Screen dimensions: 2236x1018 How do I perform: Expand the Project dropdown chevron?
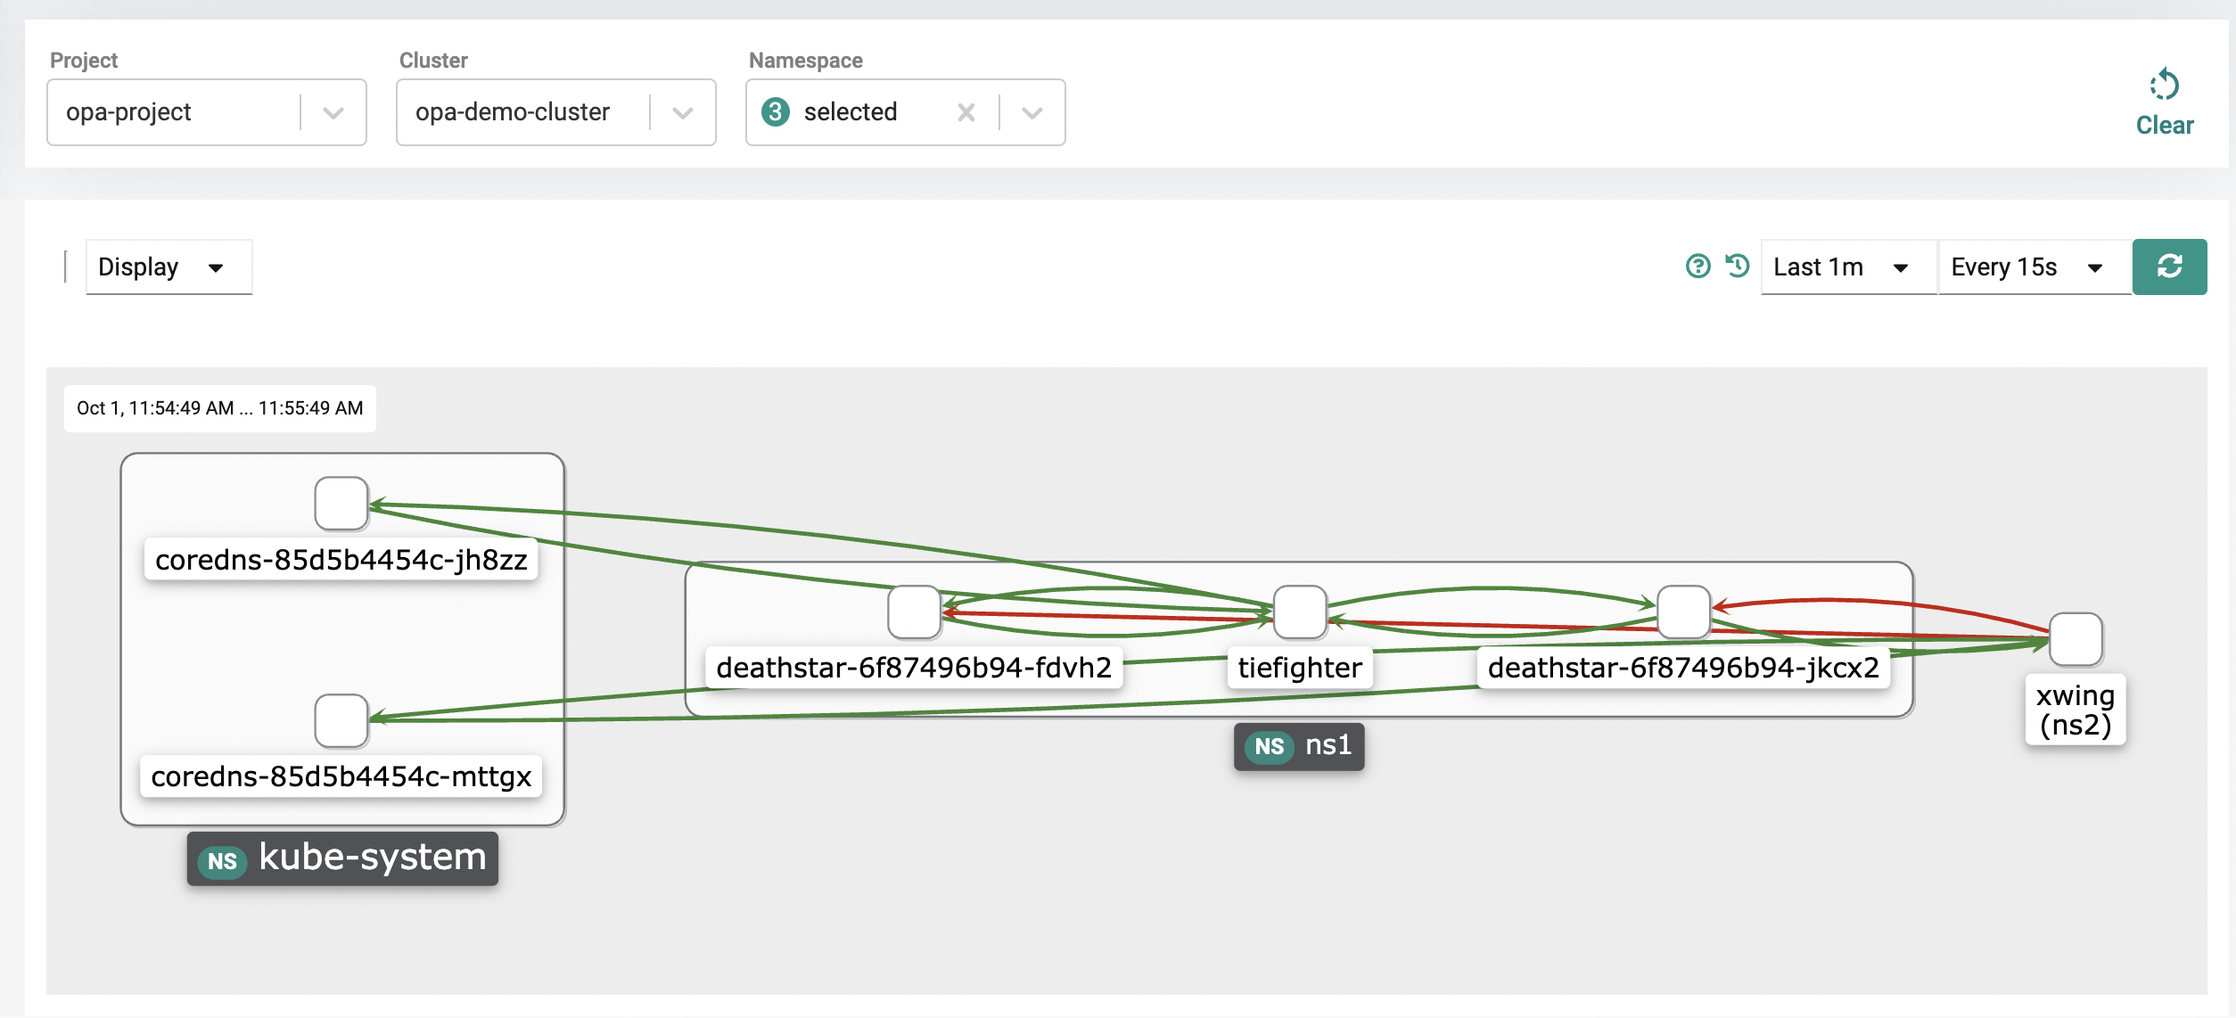coord(333,113)
